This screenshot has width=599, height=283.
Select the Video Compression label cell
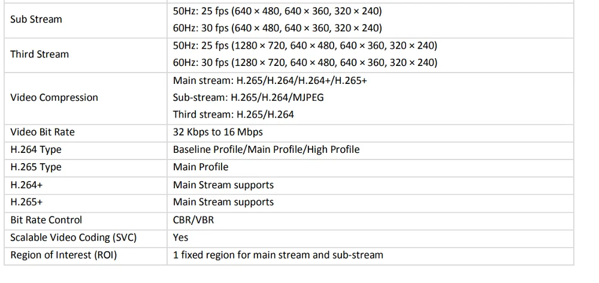click(54, 97)
